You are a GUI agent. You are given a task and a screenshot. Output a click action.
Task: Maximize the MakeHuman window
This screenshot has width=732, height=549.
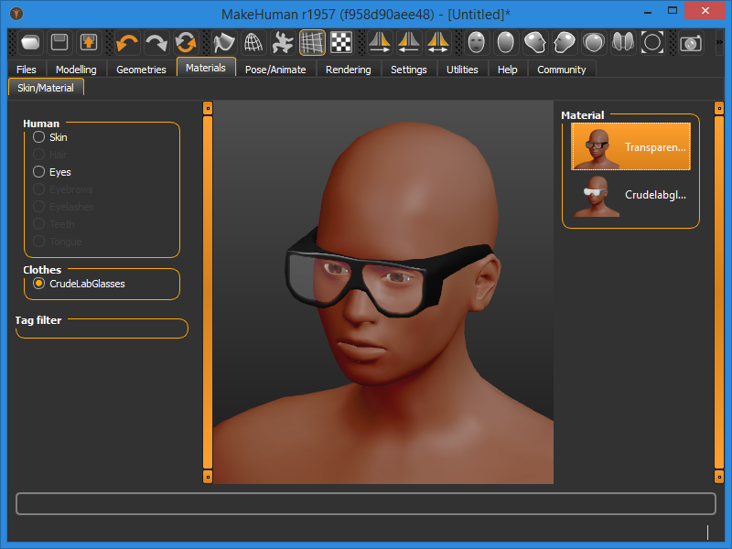coord(673,11)
